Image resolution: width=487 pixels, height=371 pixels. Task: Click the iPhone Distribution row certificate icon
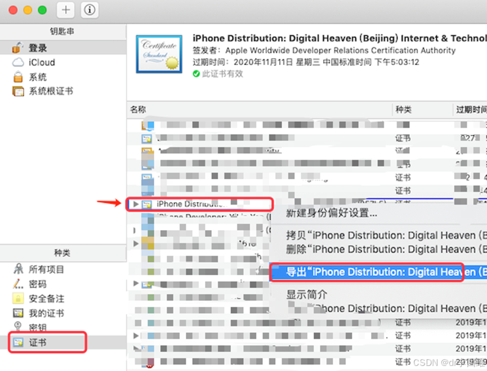tap(146, 204)
